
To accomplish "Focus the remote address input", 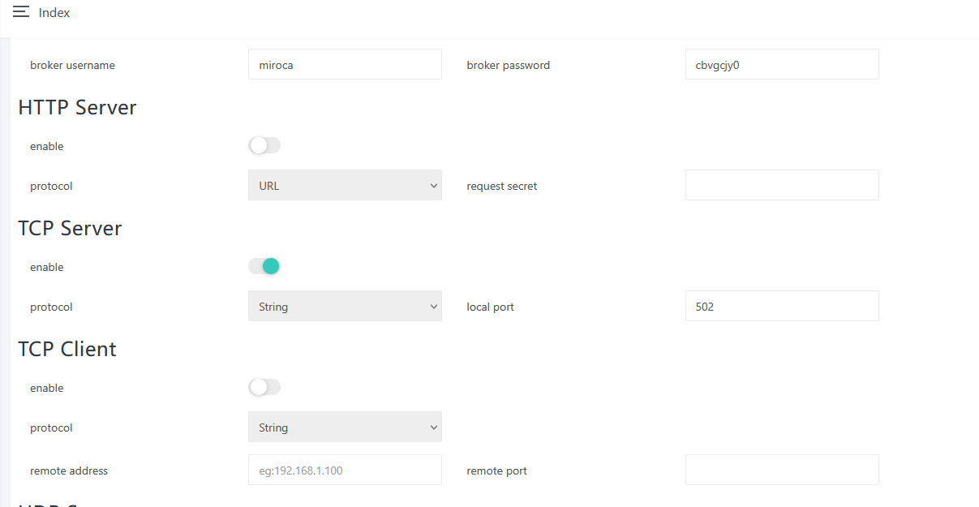I will pos(345,470).
